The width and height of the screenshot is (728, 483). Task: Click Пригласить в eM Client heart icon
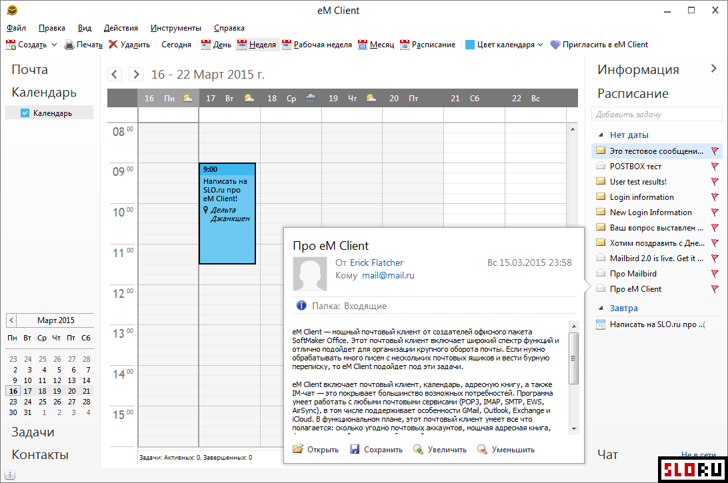pyautogui.click(x=555, y=45)
